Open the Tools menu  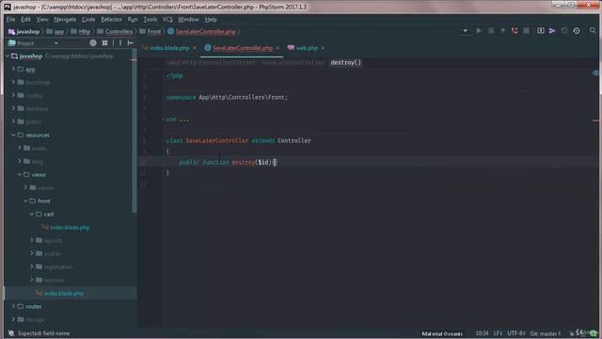coord(150,19)
